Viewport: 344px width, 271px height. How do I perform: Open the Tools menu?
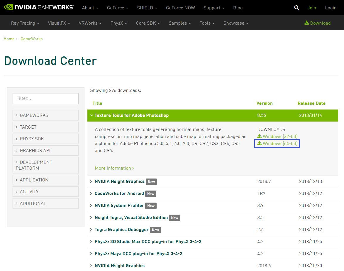click(207, 23)
